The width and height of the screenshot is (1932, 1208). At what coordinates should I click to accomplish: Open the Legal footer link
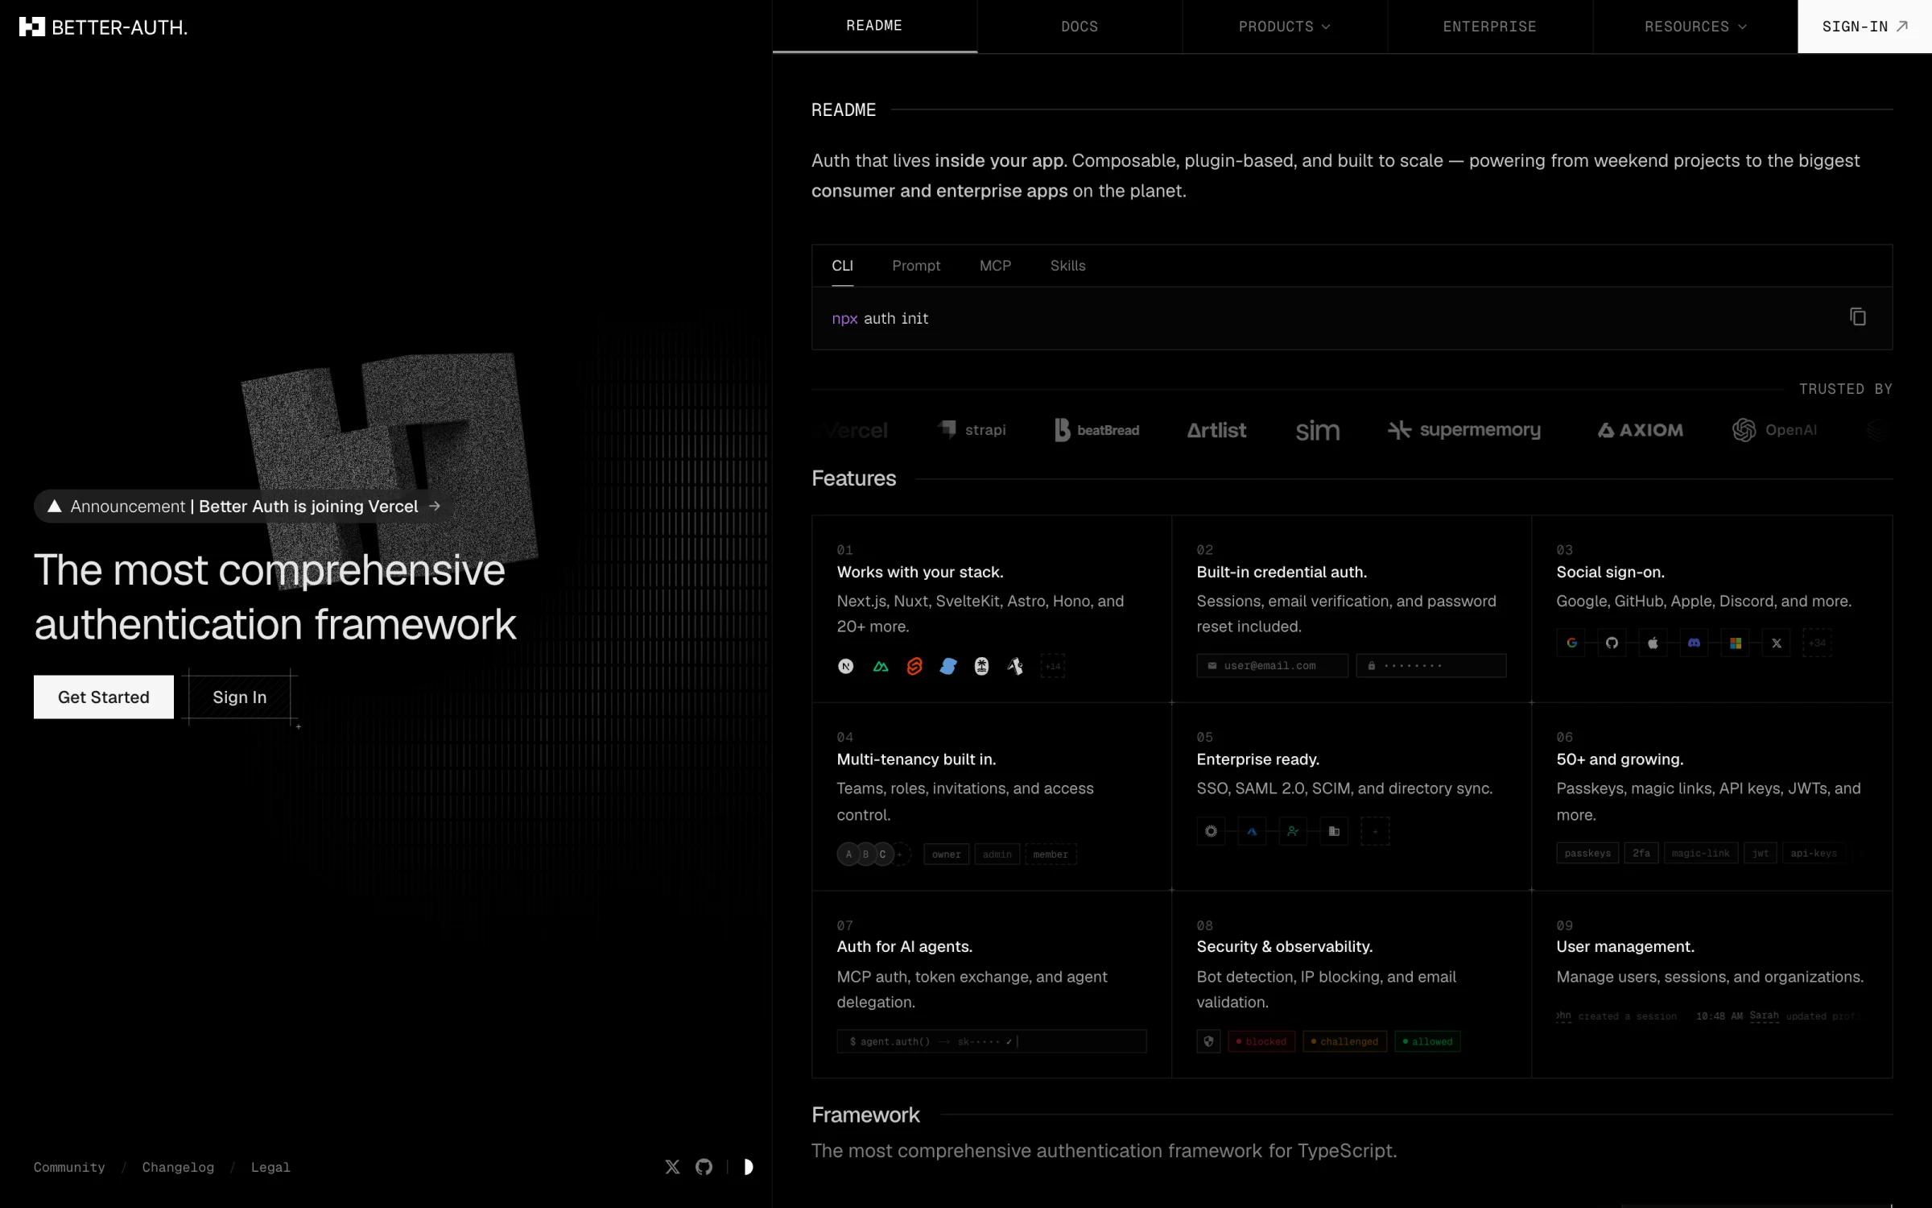pyautogui.click(x=270, y=1167)
